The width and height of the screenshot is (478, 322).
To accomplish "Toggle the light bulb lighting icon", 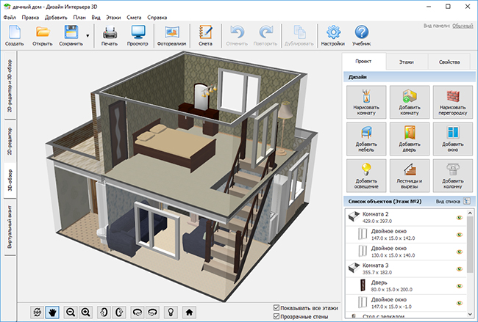I will click(171, 312).
